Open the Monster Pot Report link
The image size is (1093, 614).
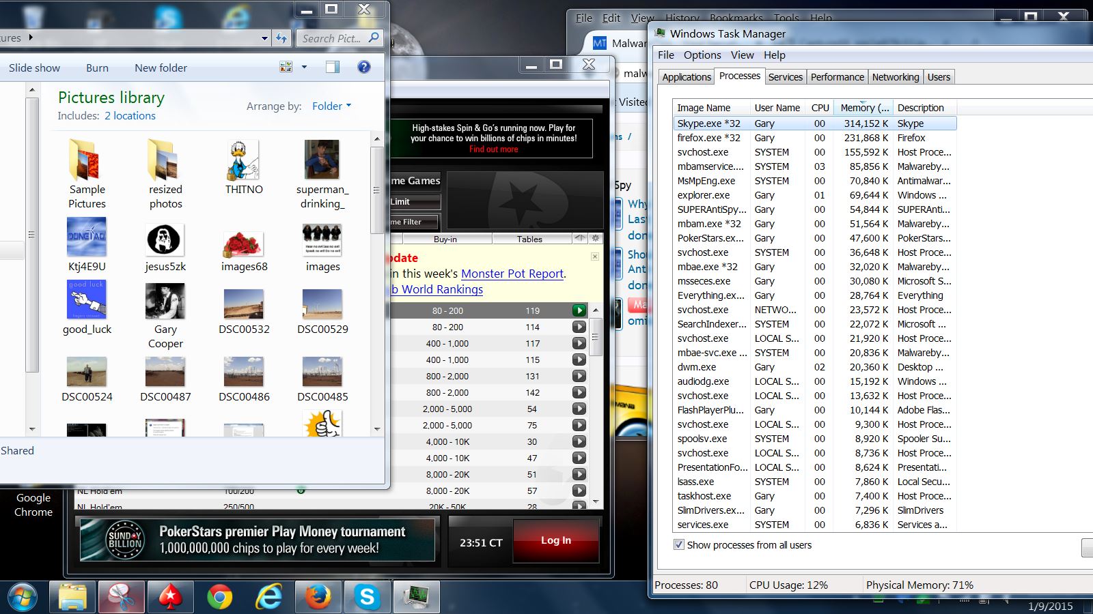512,274
